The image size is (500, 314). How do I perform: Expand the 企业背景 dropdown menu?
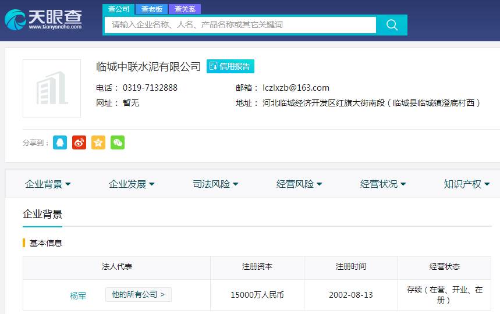(48, 184)
